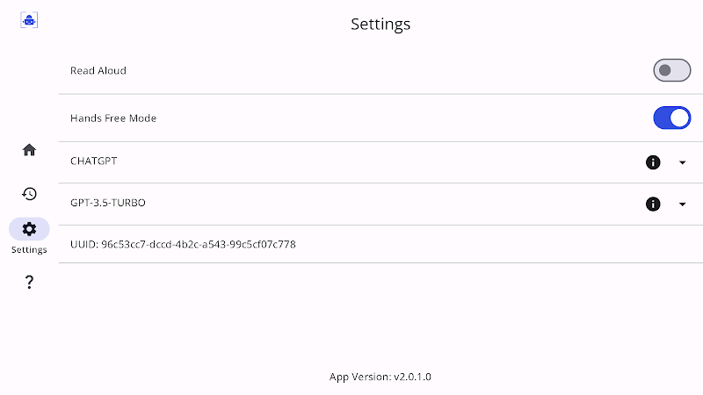This screenshot has height=395, width=703.
Task: Open help question mark icon
Action: pyautogui.click(x=29, y=282)
